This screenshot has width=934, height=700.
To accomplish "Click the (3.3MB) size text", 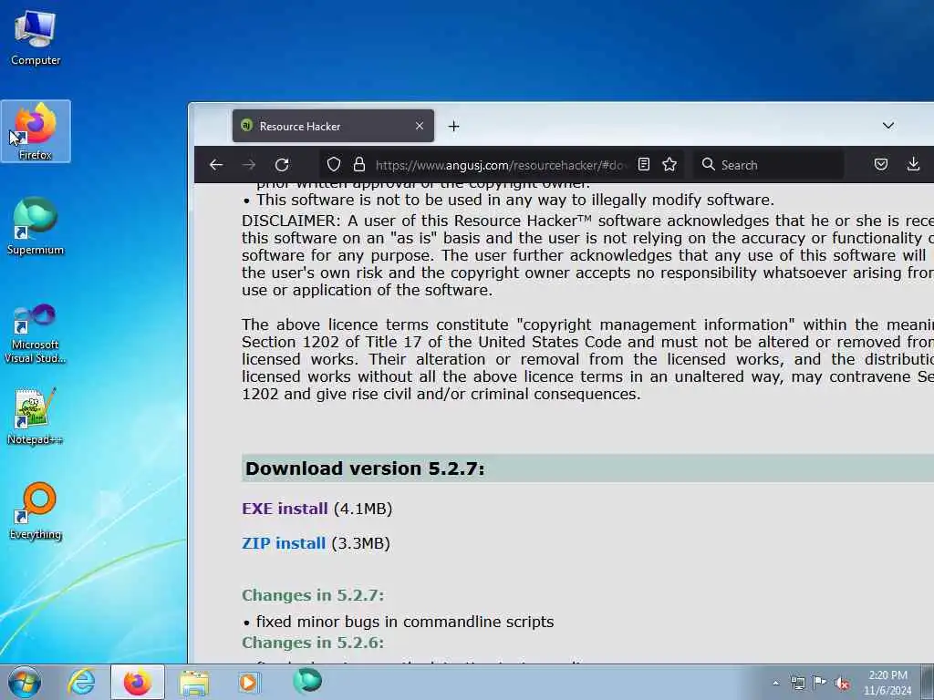I will point(360,543).
